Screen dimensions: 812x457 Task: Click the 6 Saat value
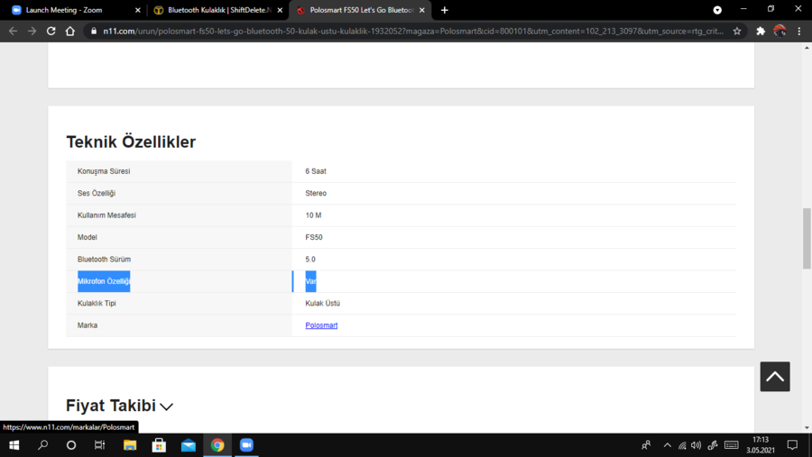tap(316, 171)
